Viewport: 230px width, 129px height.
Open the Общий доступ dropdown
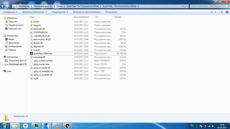[x=60, y=12]
